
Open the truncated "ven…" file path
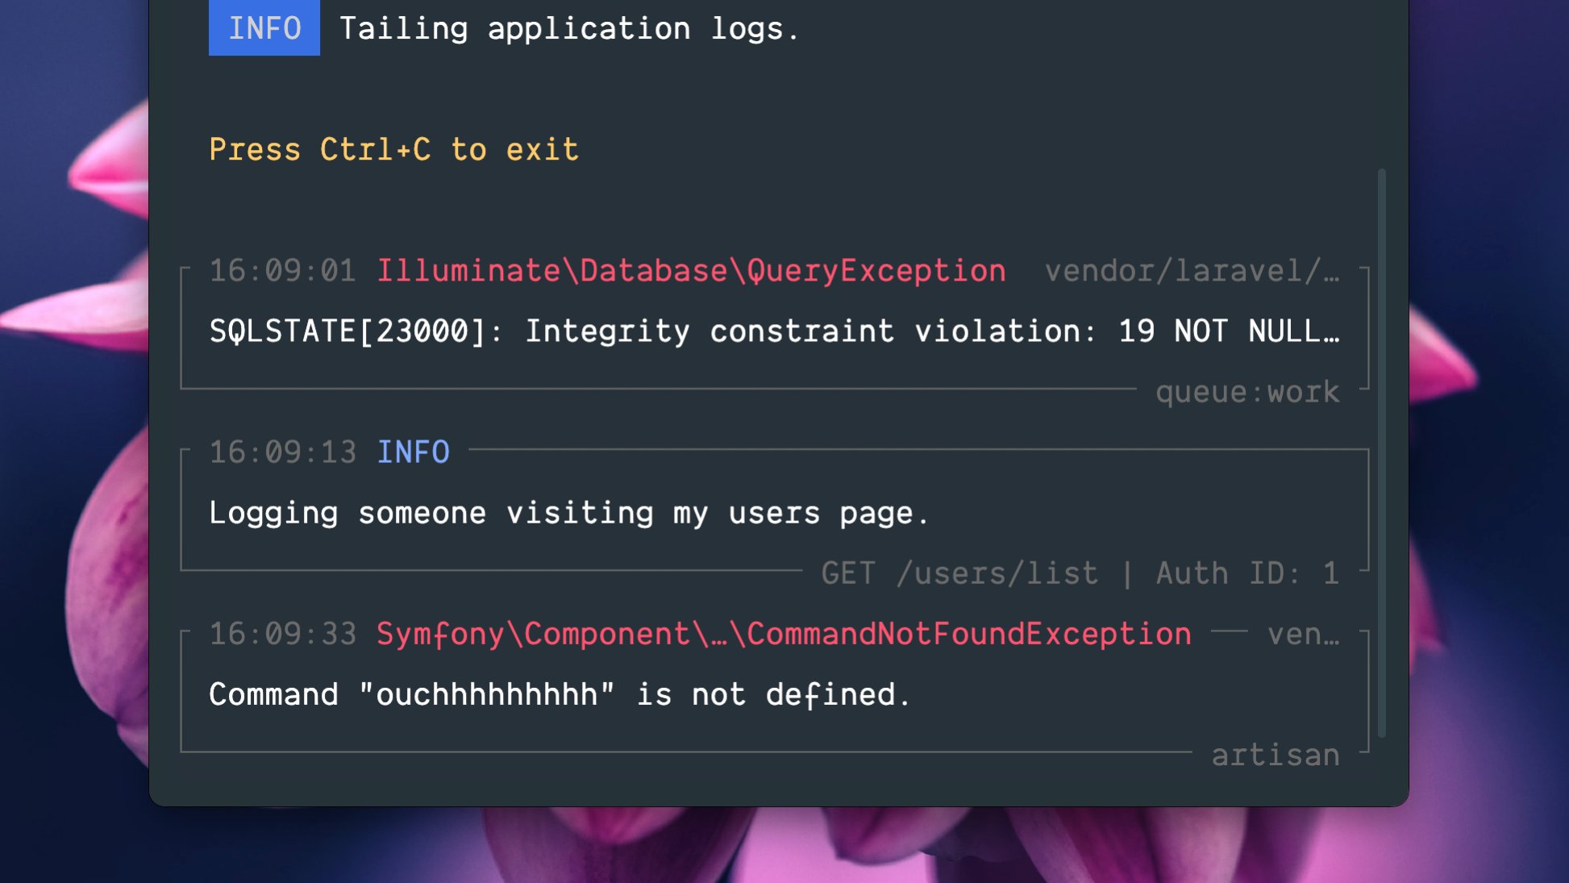coord(1303,634)
